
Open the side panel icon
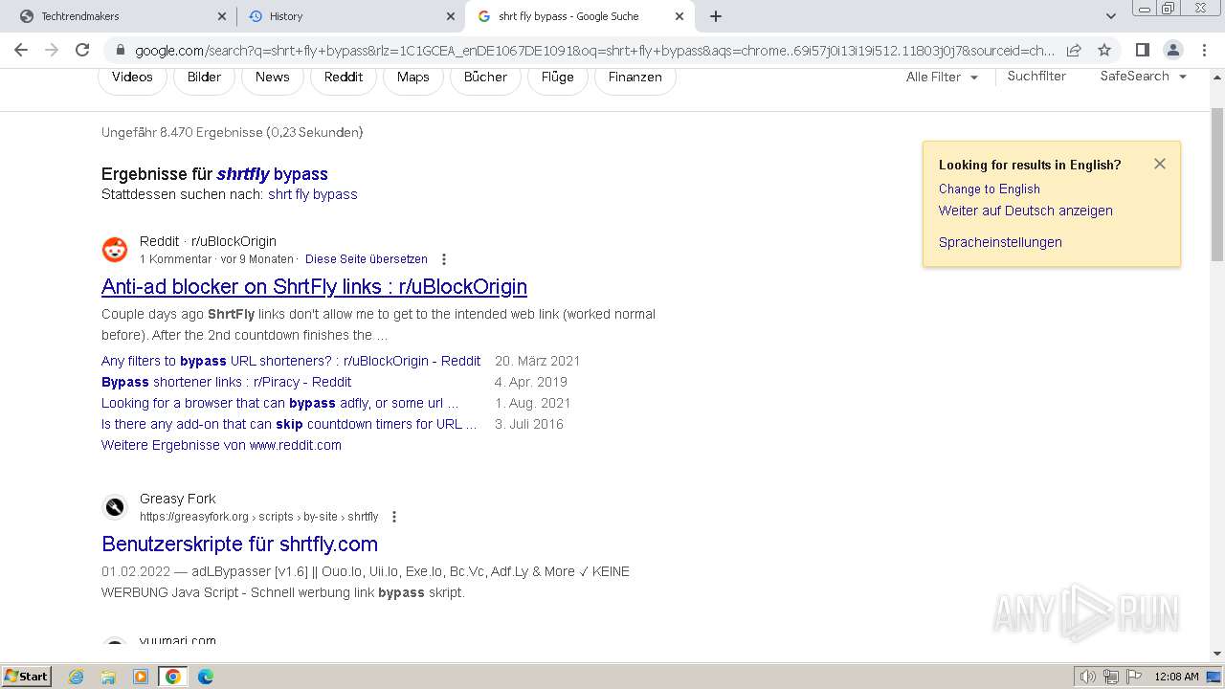coord(1142,50)
